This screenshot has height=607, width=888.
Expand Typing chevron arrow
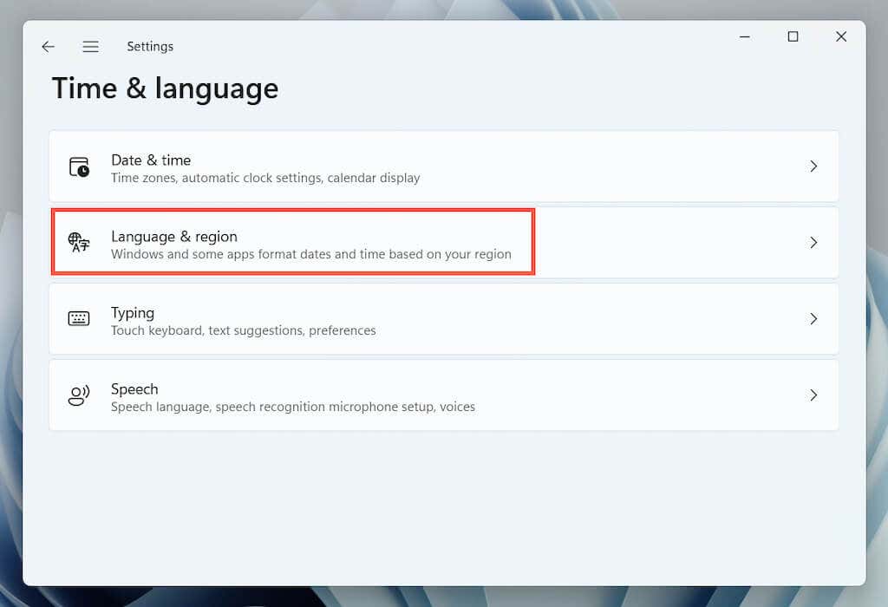click(x=813, y=319)
